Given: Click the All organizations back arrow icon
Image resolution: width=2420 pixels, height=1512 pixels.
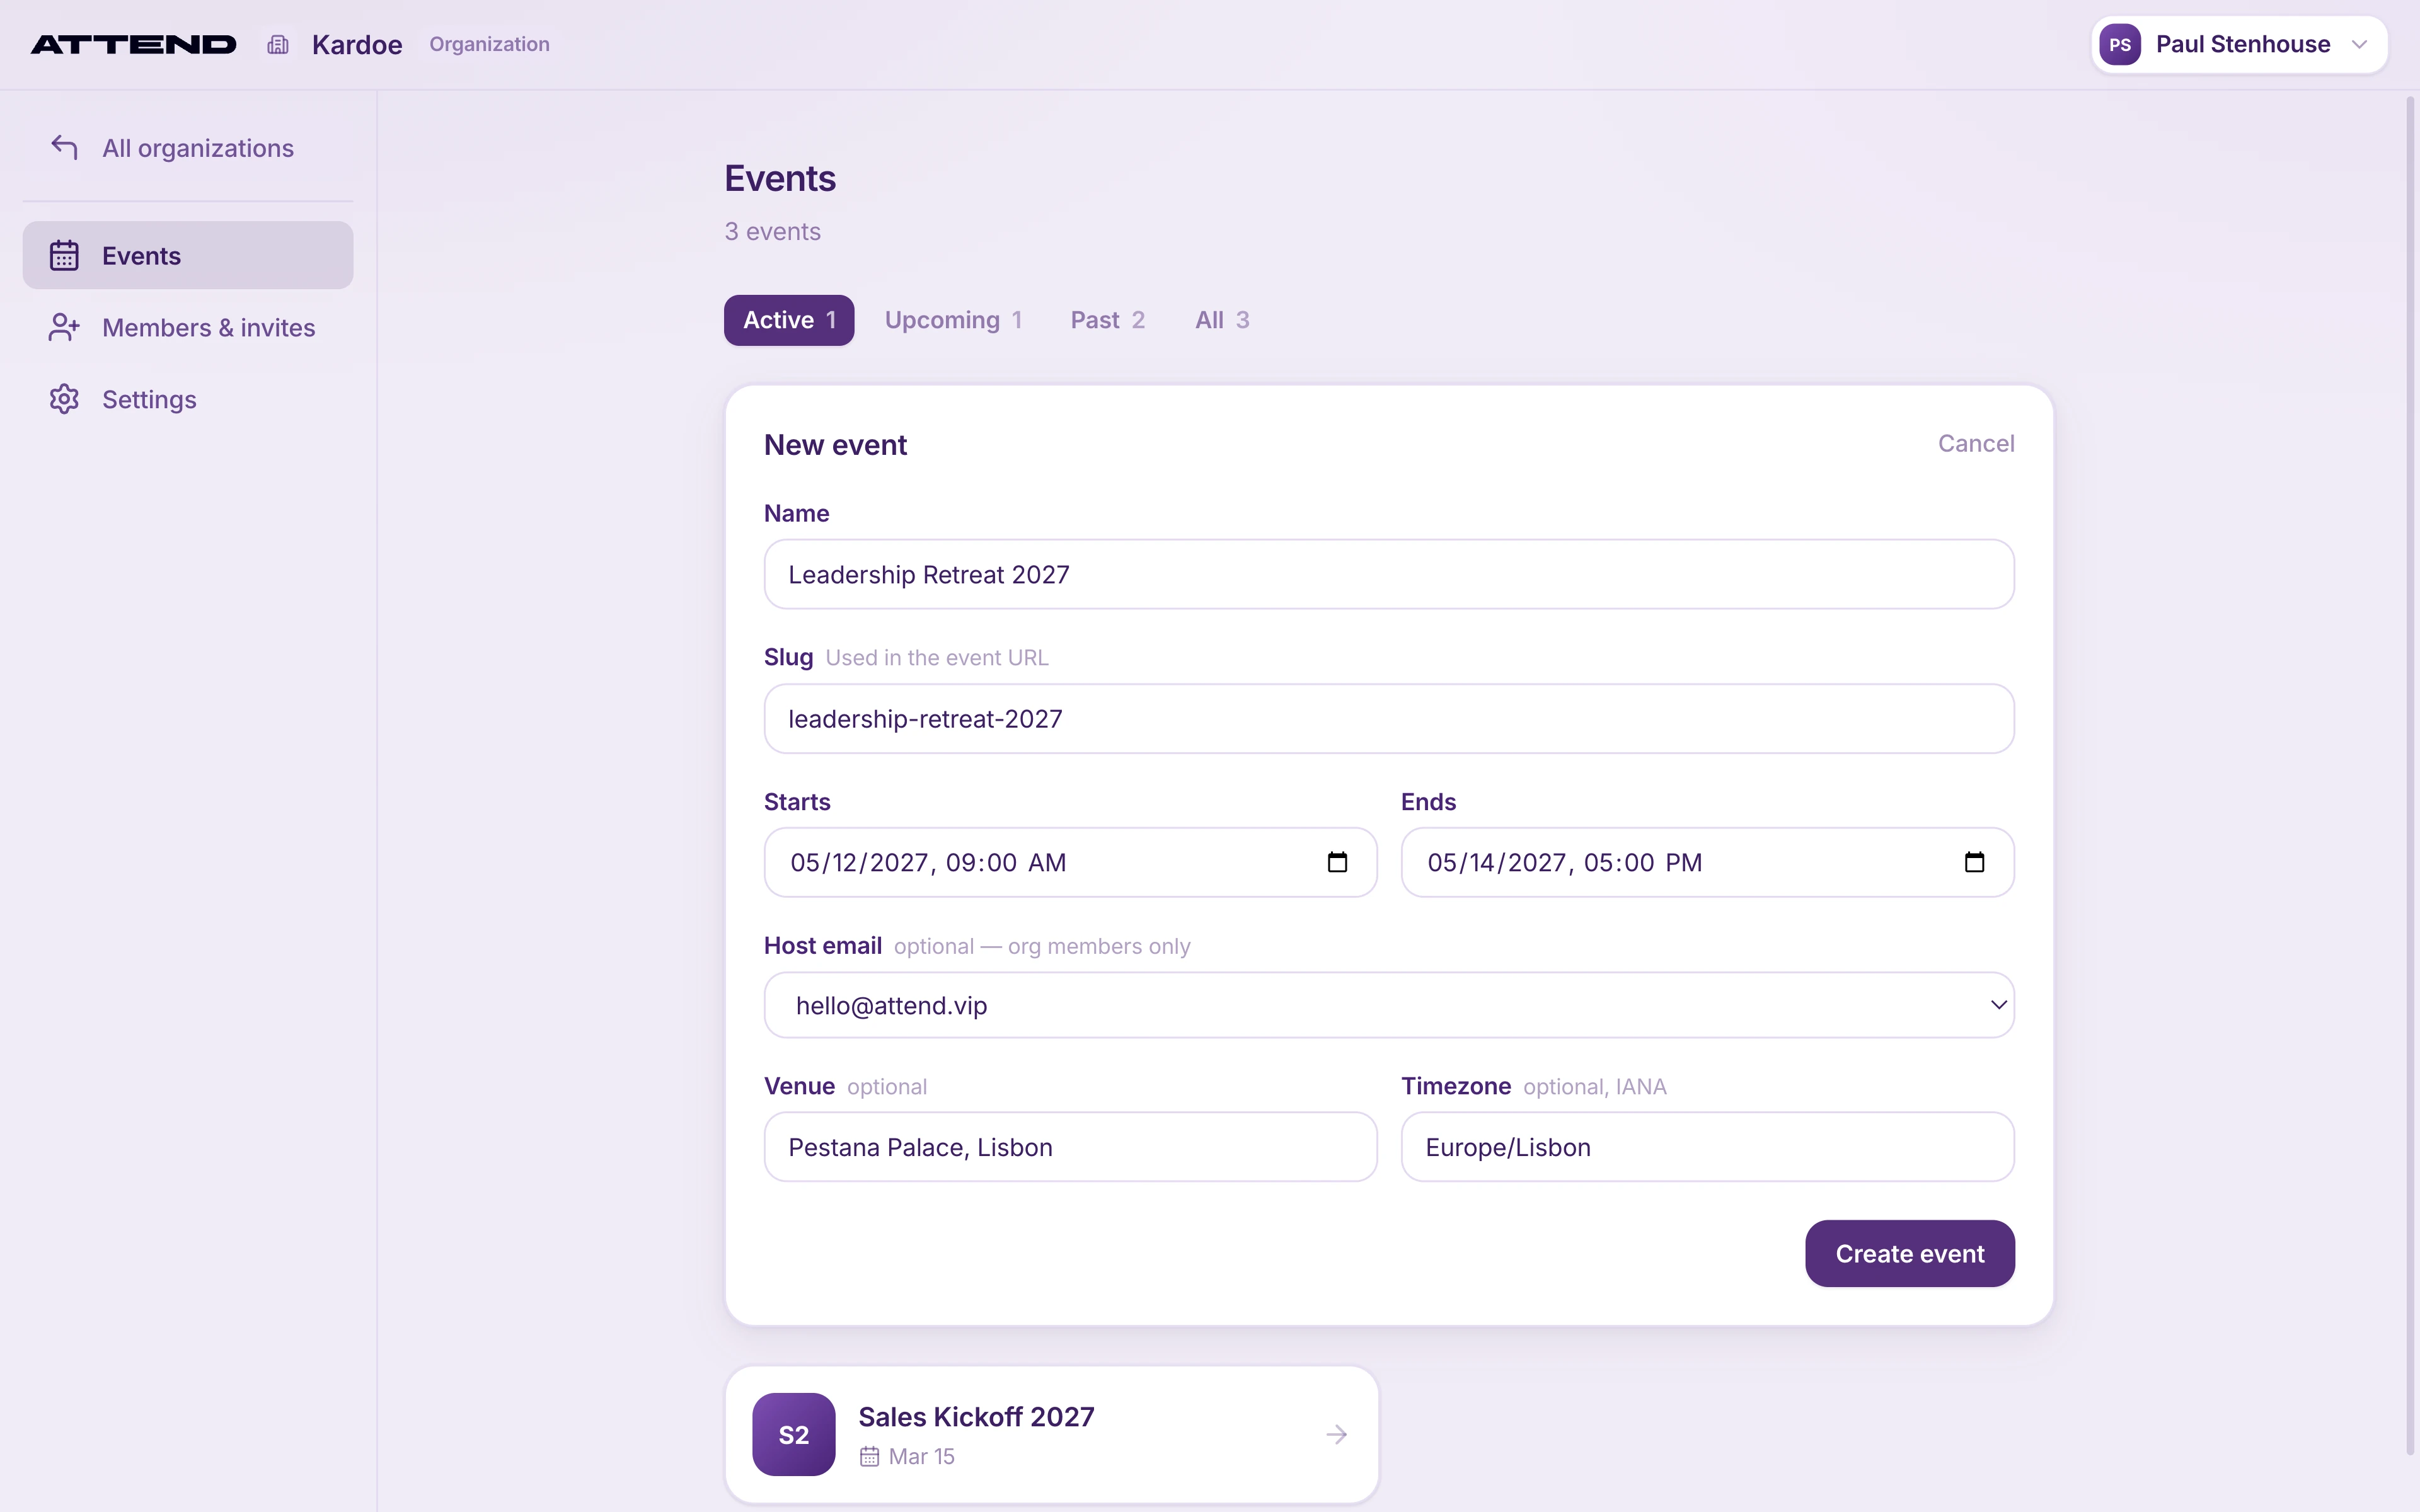Looking at the screenshot, I should (x=64, y=147).
